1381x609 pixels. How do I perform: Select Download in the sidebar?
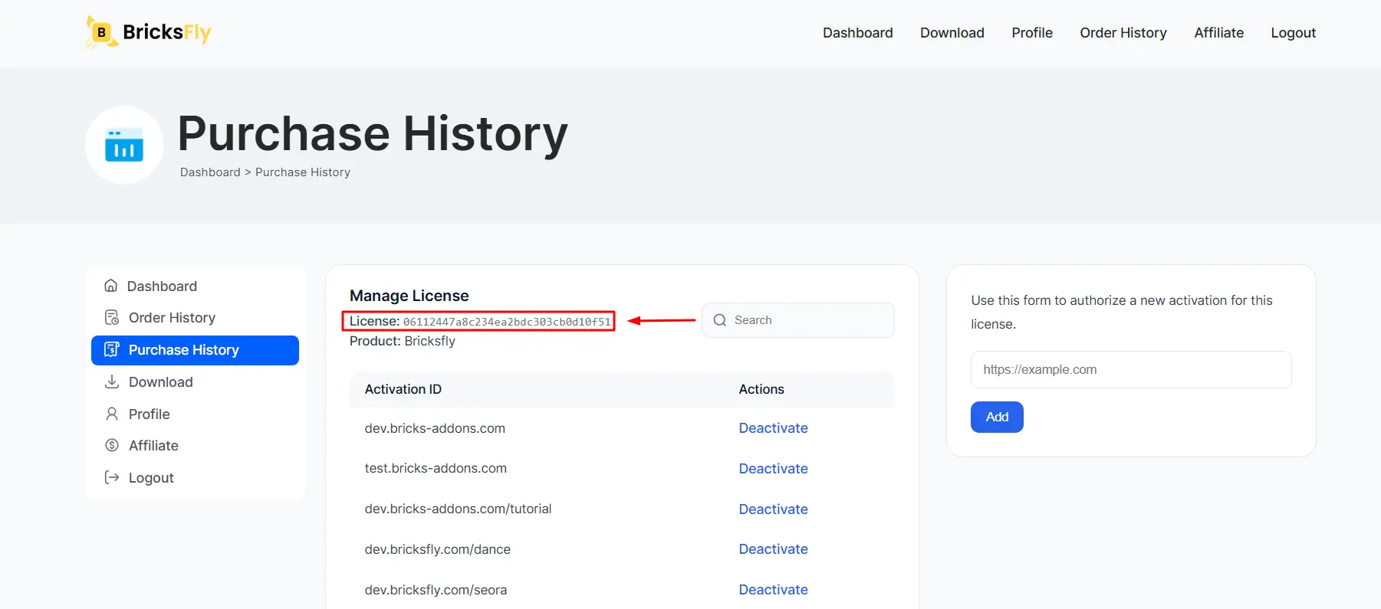click(195, 382)
